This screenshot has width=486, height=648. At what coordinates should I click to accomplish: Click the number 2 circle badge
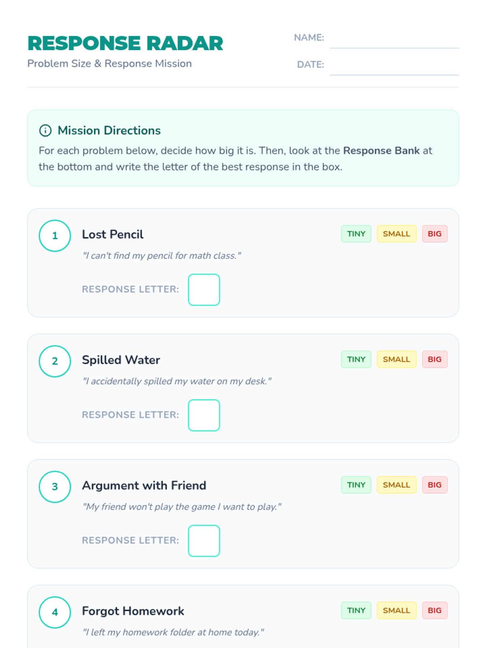[55, 361]
